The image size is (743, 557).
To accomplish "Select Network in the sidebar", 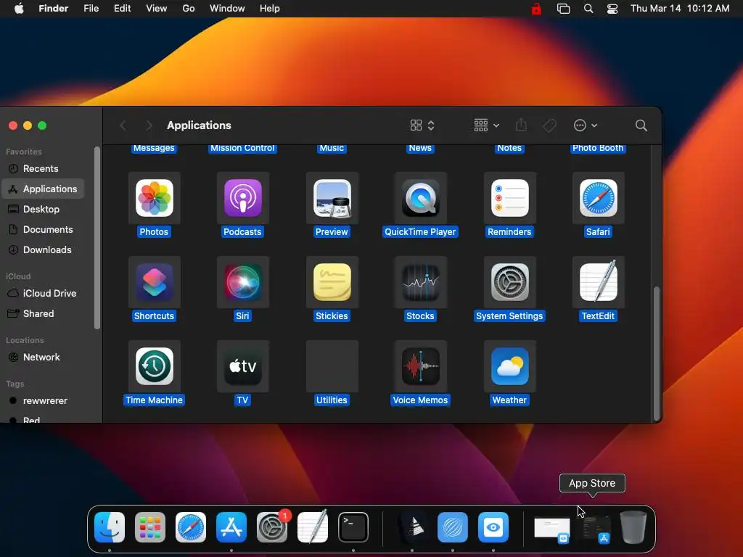I will coord(43,357).
